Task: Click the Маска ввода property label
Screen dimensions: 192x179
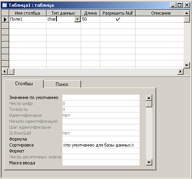Action: coord(22,163)
